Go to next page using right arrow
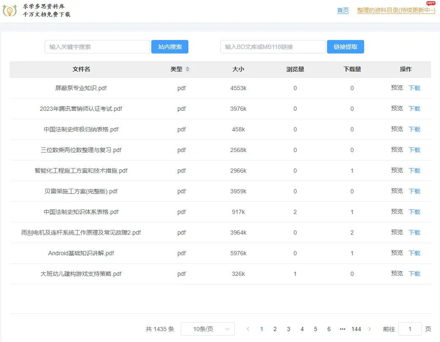Image resolution: width=440 pixels, height=342 pixels. pyautogui.click(x=370, y=329)
